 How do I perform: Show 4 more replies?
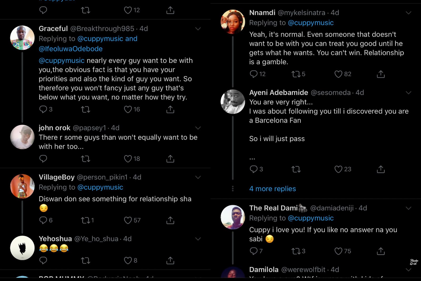coord(273,189)
